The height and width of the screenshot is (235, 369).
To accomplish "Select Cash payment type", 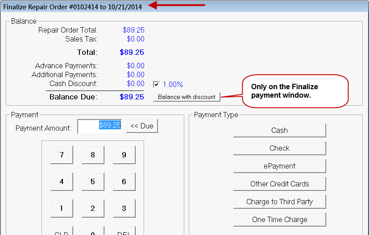I will click(279, 131).
